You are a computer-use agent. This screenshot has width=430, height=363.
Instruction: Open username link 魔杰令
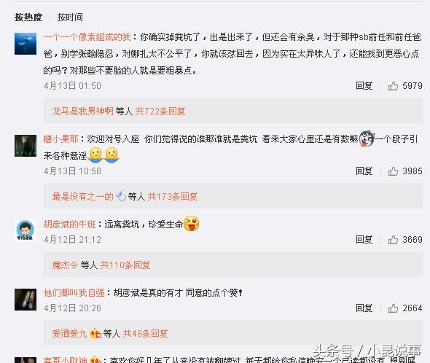(65, 265)
